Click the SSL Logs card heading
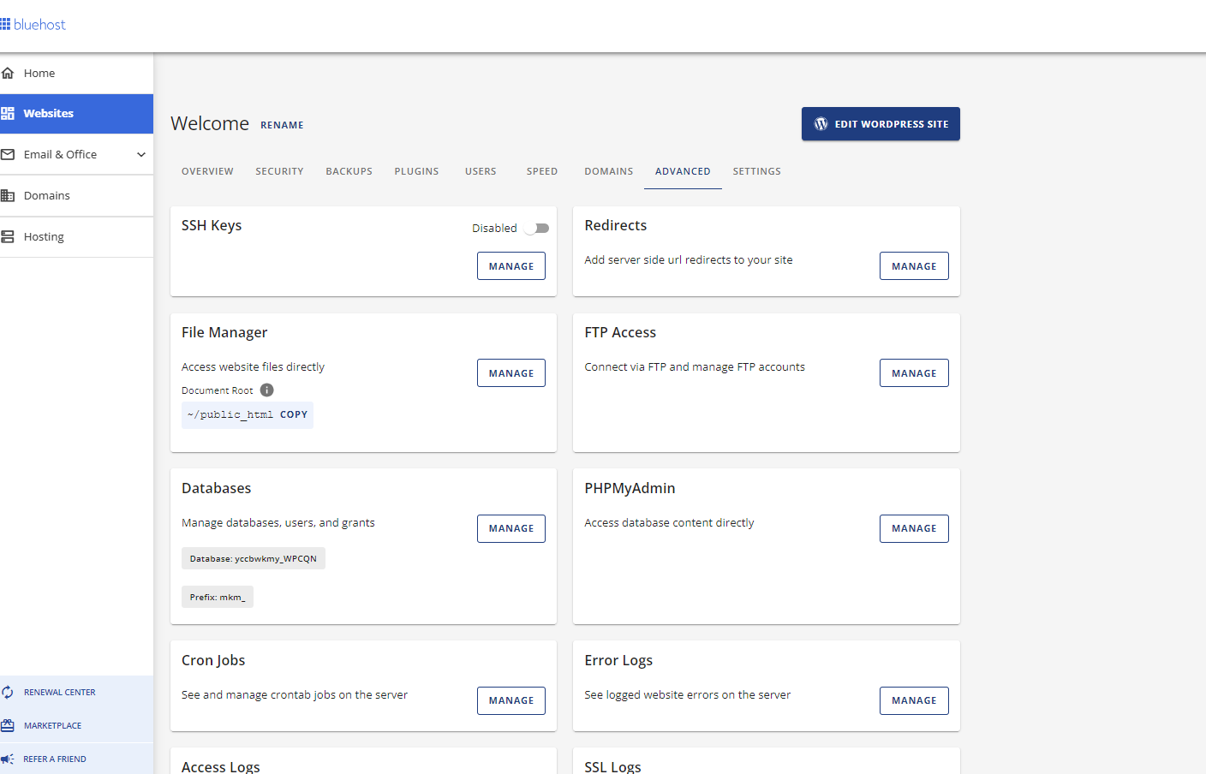Screen dimensions: 1206x774 tap(612, 766)
